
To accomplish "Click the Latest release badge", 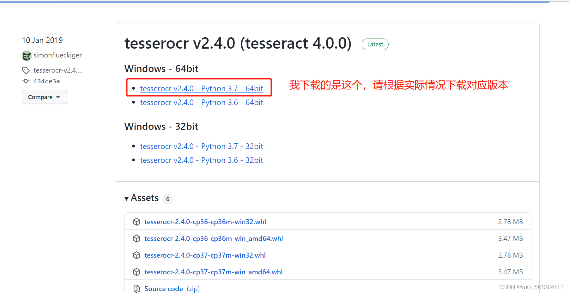I will pos(375,45).
